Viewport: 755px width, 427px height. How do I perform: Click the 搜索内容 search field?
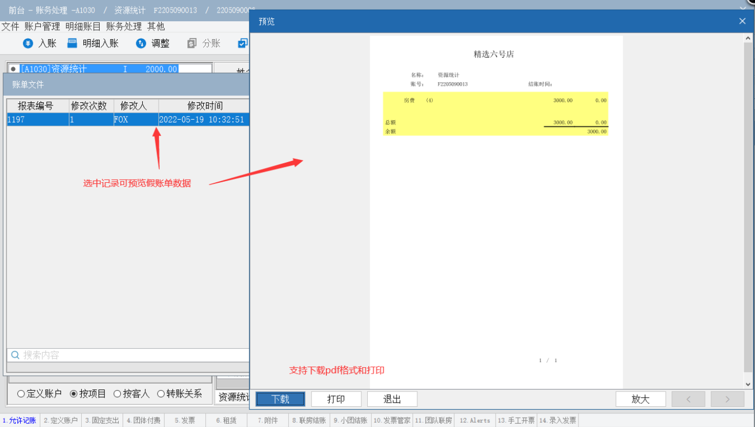coord(131,355)
